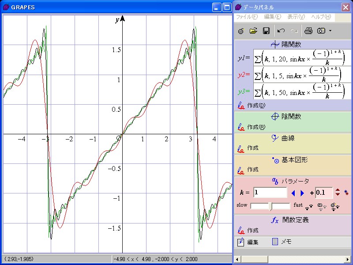Viewport: 353px width, 265px height.
Task: Undo the last action via toolbar arrow
Action: point(281,31)
